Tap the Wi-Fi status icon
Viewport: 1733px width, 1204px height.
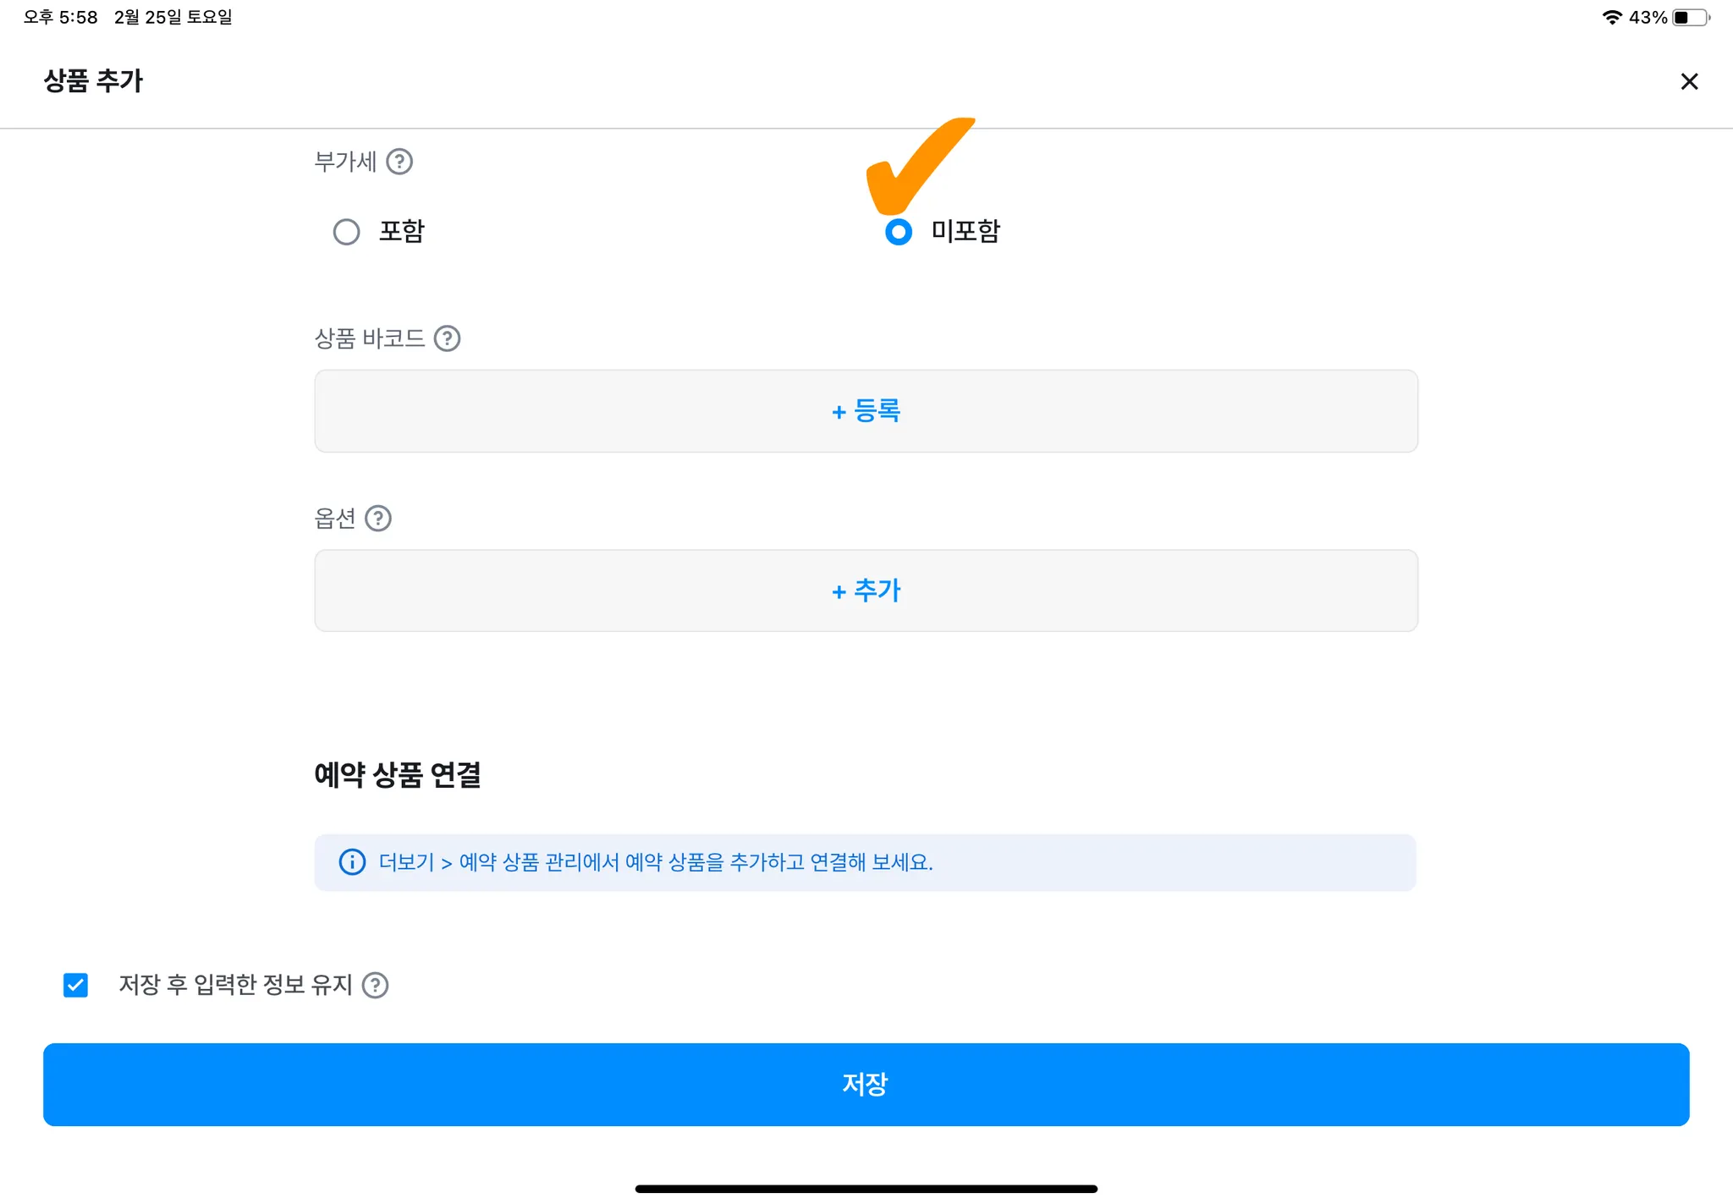[1611, 17]
